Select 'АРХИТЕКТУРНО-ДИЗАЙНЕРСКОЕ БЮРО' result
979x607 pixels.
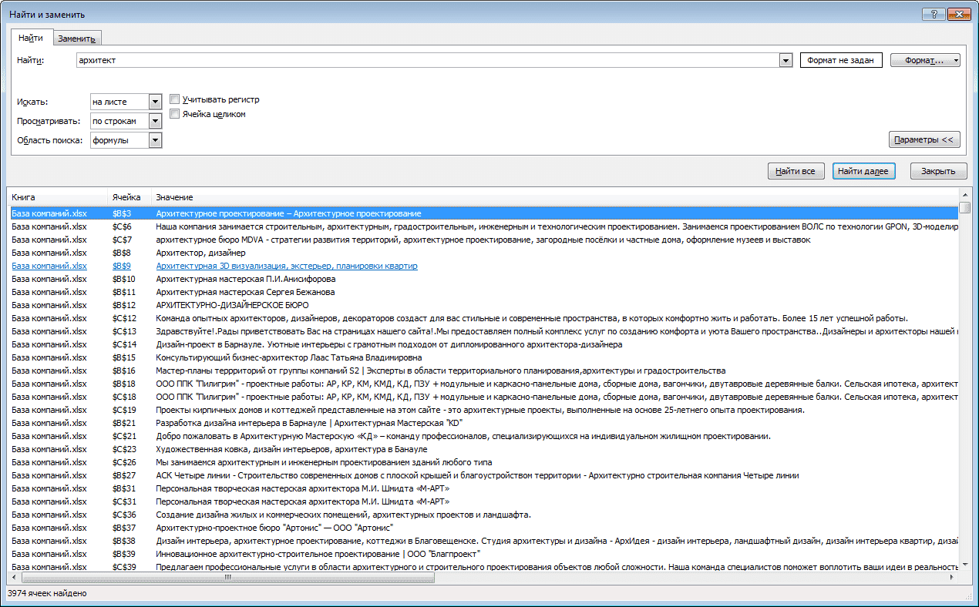tap(483, 305)
